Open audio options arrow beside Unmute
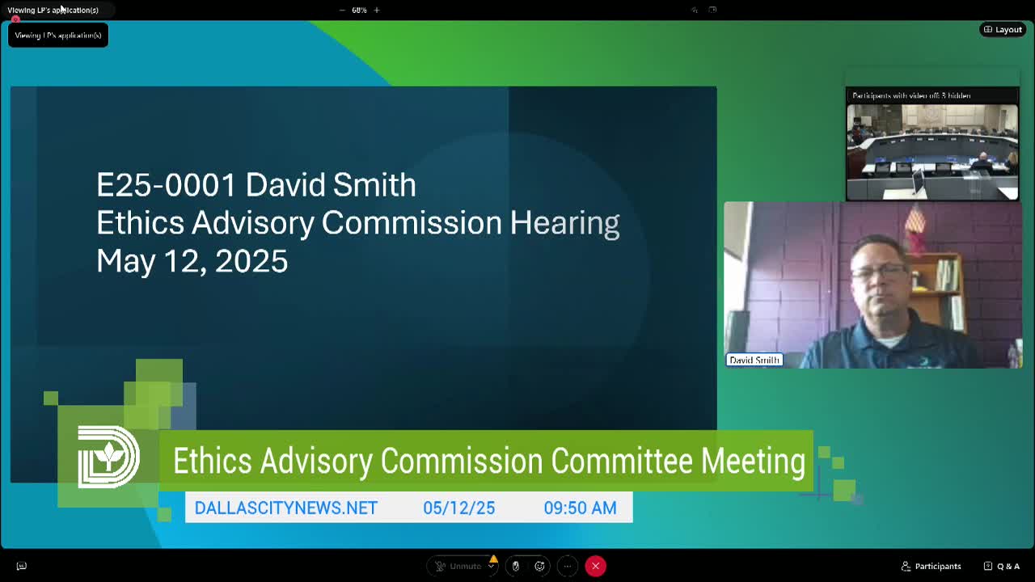The height and width of the screenshot is (582, 1035). tap(491, 566)
